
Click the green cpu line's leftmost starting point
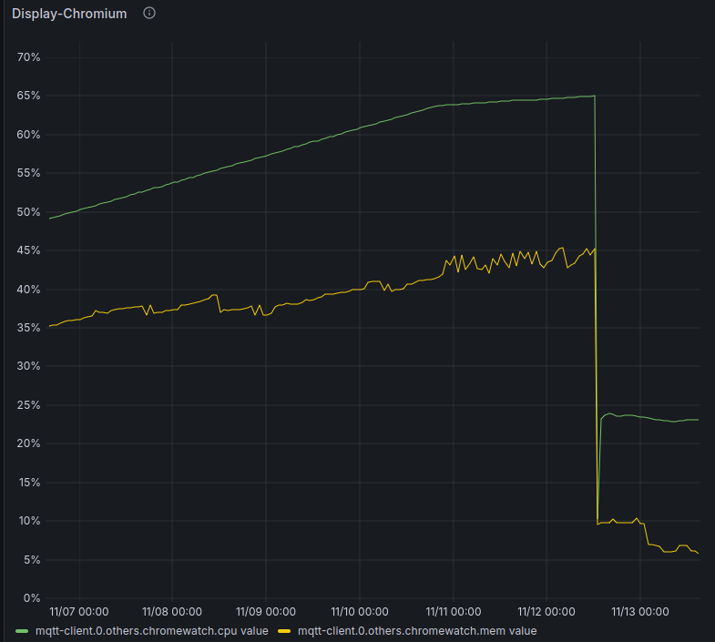[x=49, y=219]
